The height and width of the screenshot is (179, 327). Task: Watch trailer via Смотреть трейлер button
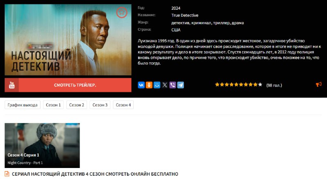[68, 85]
